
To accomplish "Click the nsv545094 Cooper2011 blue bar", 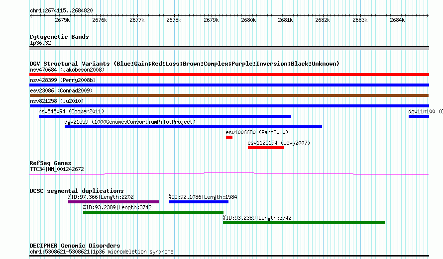I will click(165, 116).
